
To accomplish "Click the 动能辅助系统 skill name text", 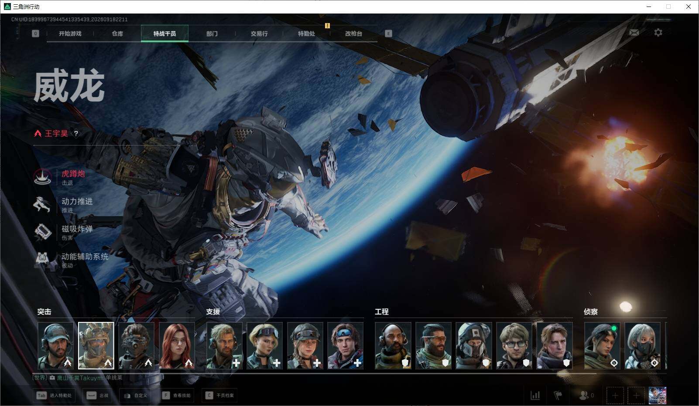I will [x=85, y=257].
